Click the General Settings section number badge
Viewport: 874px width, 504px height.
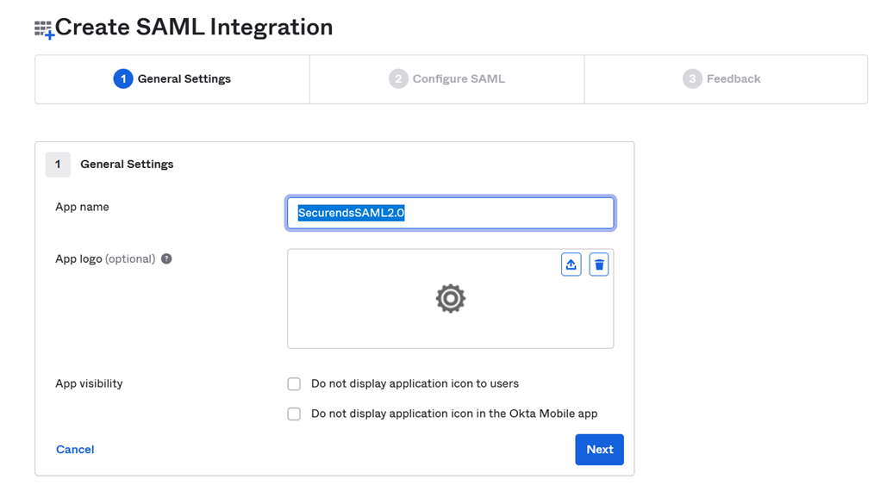pos(58,165)
